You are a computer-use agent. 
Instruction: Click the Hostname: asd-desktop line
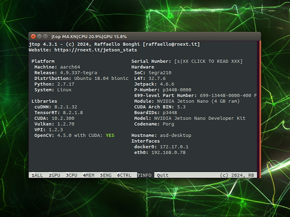coord(161,135)
